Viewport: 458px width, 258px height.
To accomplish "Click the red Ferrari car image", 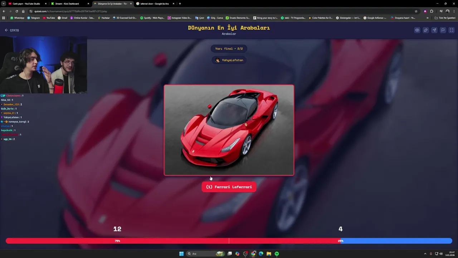I will point(229,130).
